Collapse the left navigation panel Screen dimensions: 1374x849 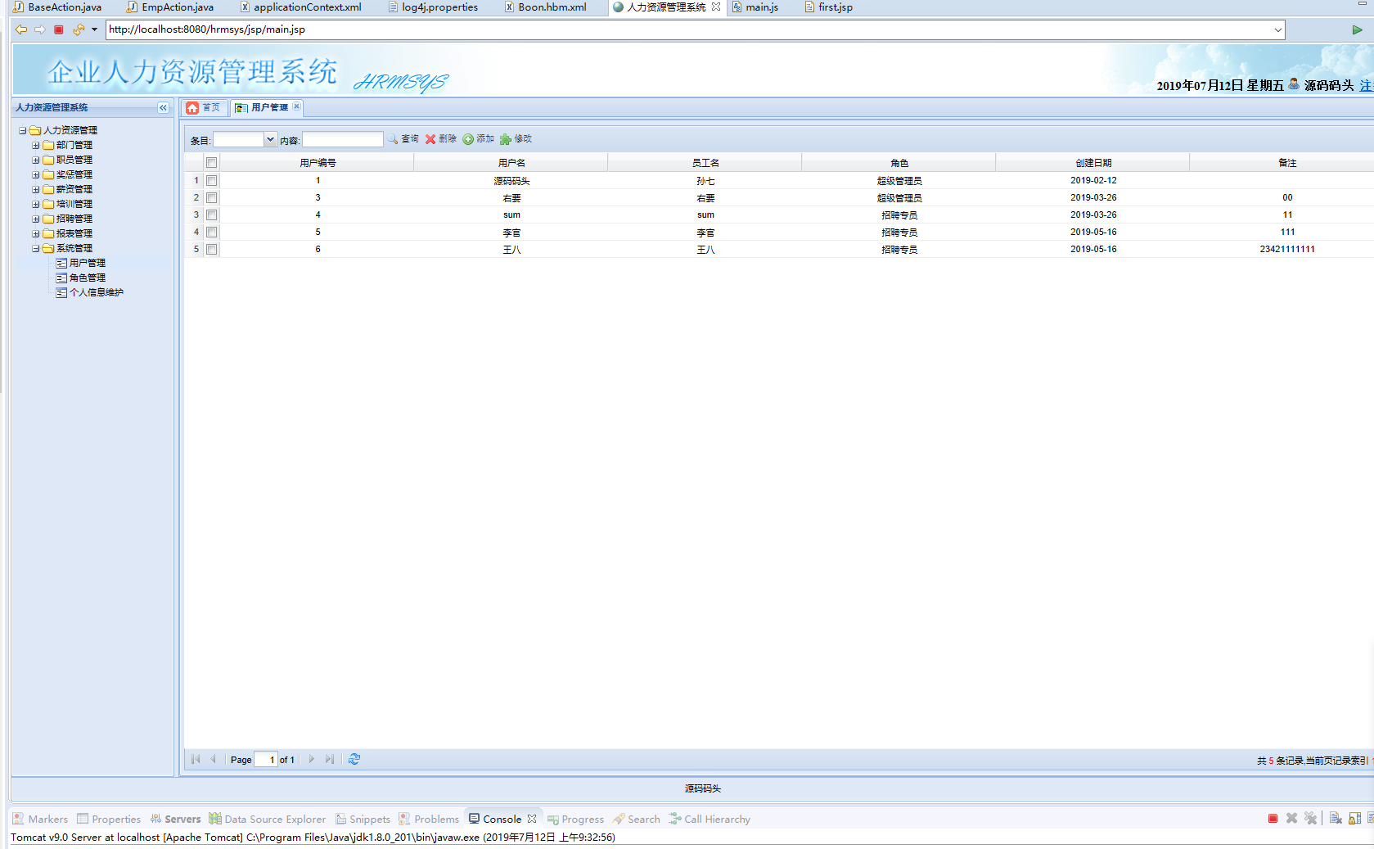[163, 107]
